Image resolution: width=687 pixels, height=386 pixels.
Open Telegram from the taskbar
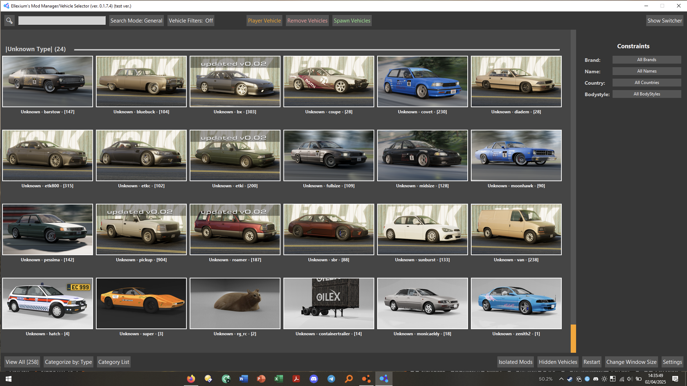click(331, 379)
